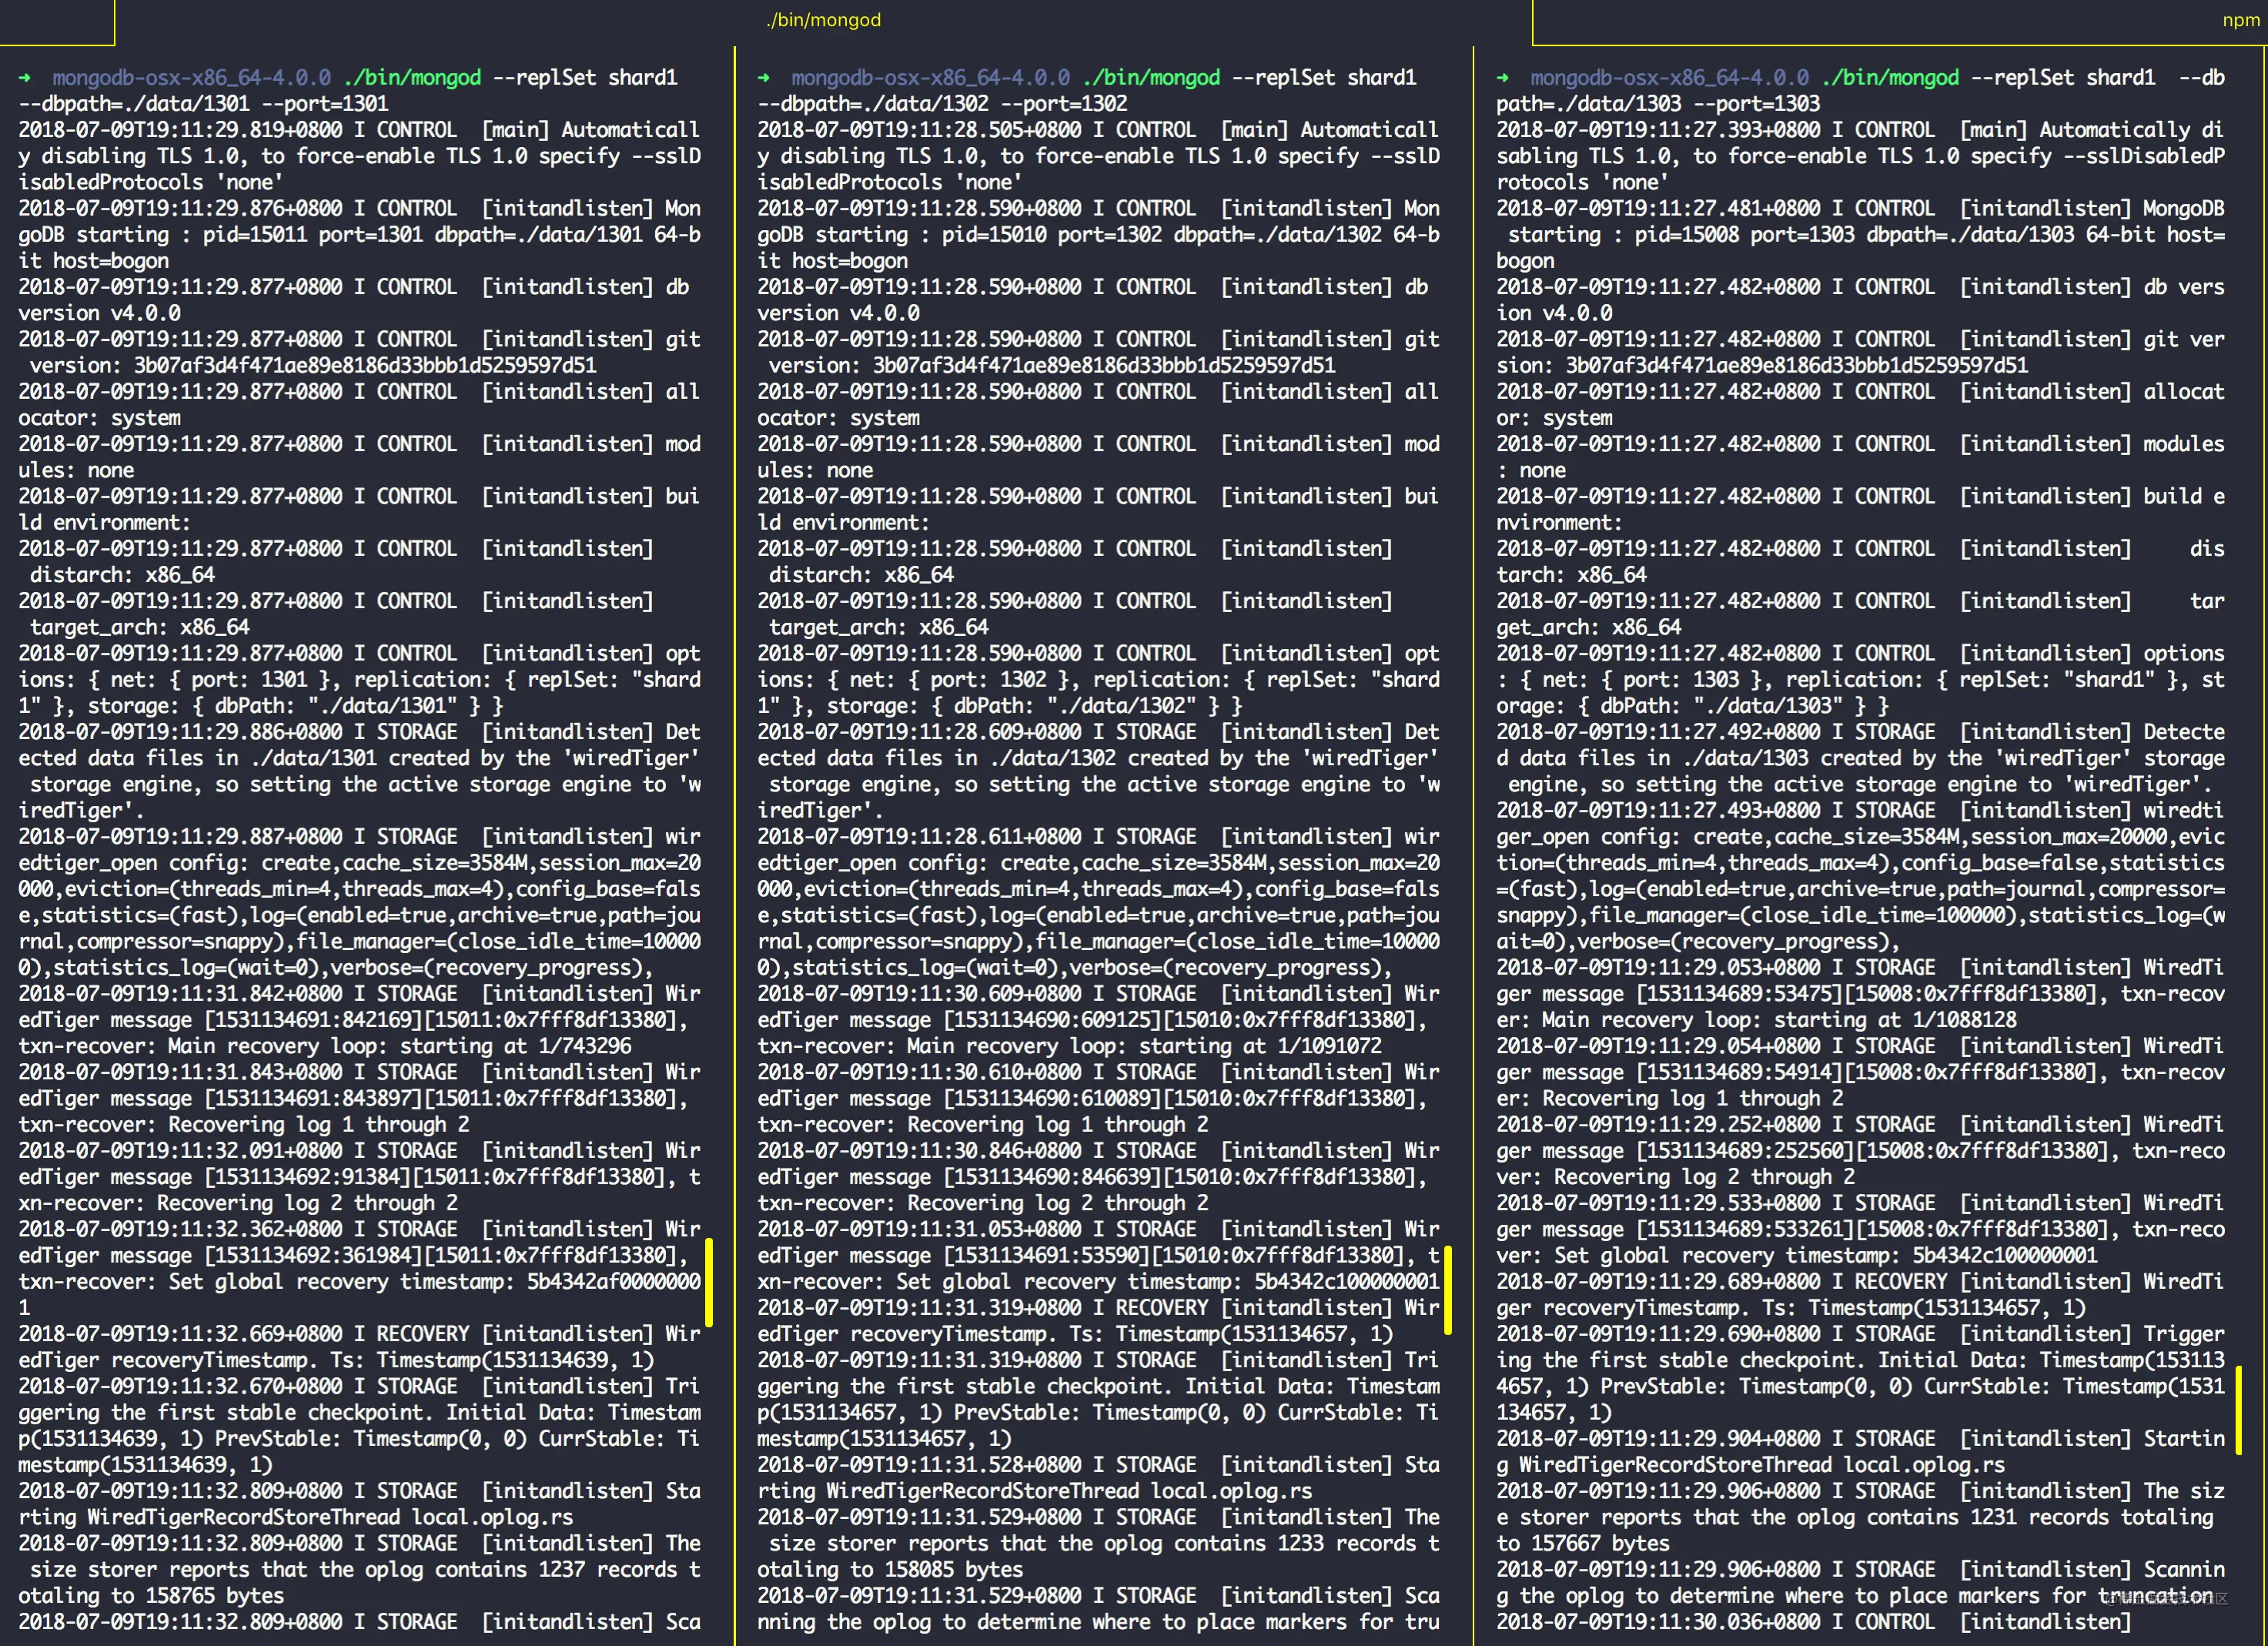Click the '1233 records' oplog count
This screenshot has height=1646, width=2268.
(1347, 1544)
